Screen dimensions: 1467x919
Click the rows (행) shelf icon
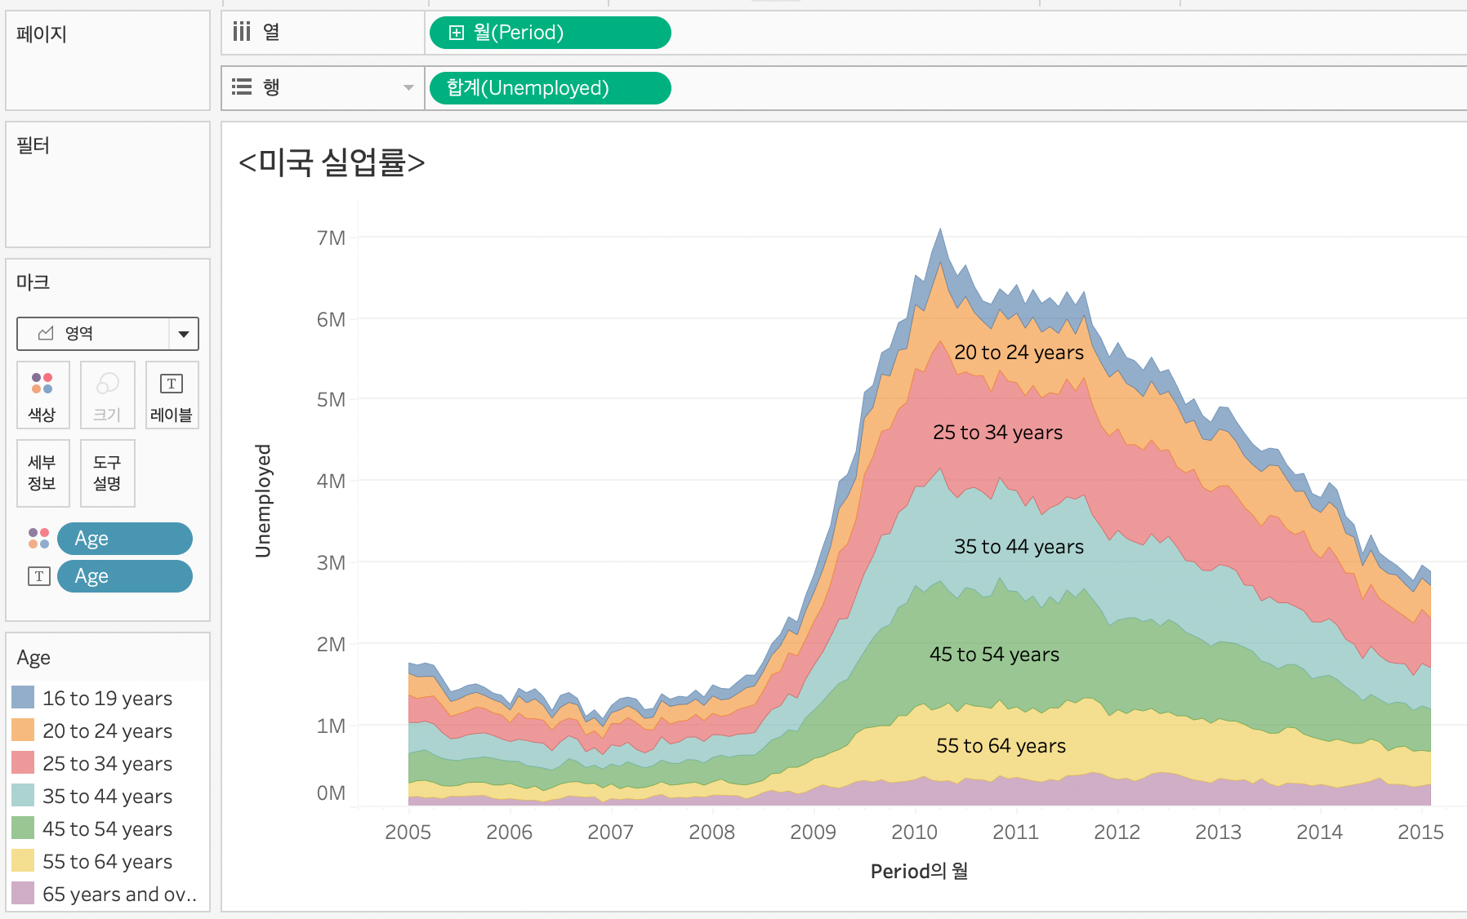point(242,87)
